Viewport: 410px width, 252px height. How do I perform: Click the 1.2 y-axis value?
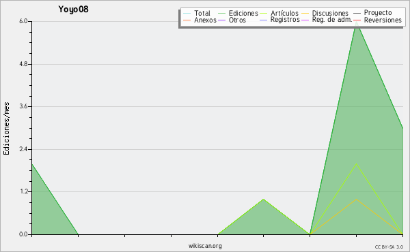tap(23, 192)
